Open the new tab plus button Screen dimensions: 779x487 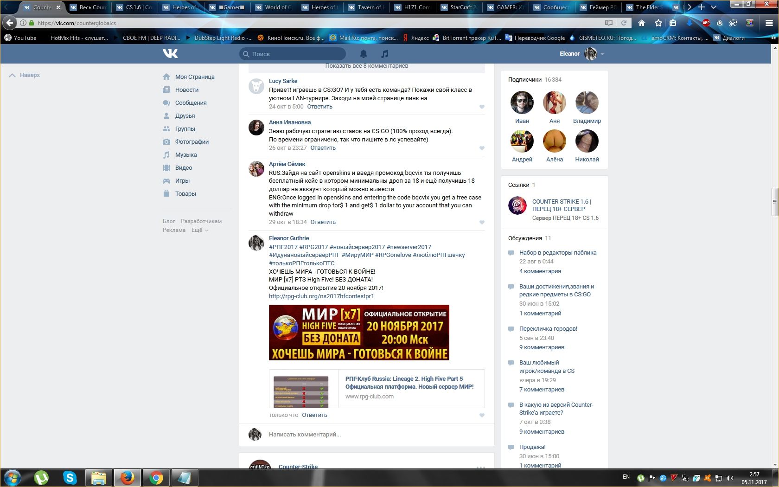tap(702, 7)
